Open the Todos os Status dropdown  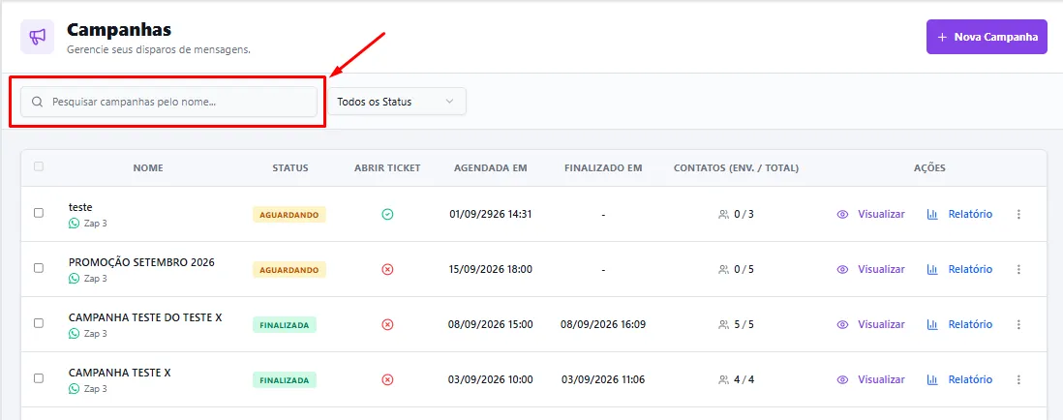(x=397, y=102)
